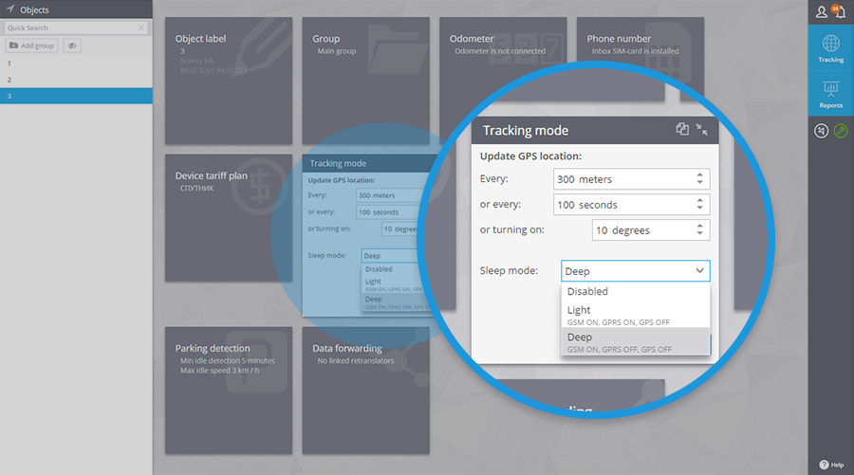Focus the Quick Search input field

pyautogui.click(x=71, y=27)
